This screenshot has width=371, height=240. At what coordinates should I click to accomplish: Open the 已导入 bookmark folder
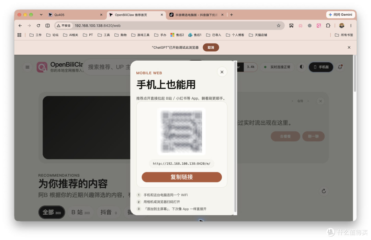(213, 35)
